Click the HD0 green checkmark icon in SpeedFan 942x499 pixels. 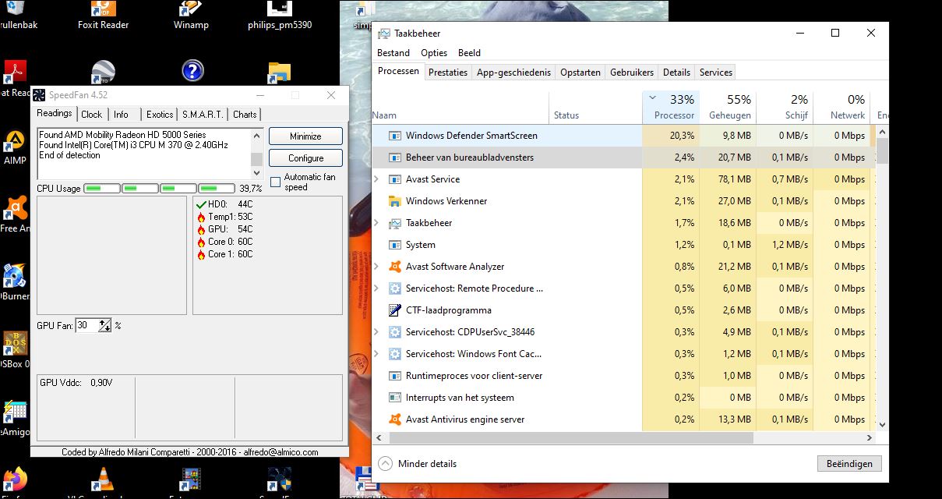point(201,204)
